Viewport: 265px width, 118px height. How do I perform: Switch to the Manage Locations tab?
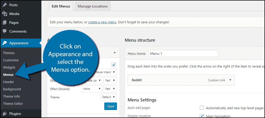[x=93, y=6]
